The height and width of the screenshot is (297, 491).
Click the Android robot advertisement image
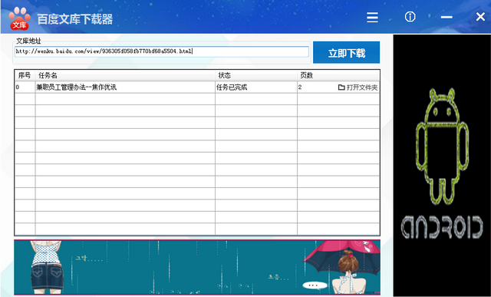point(442,166)
